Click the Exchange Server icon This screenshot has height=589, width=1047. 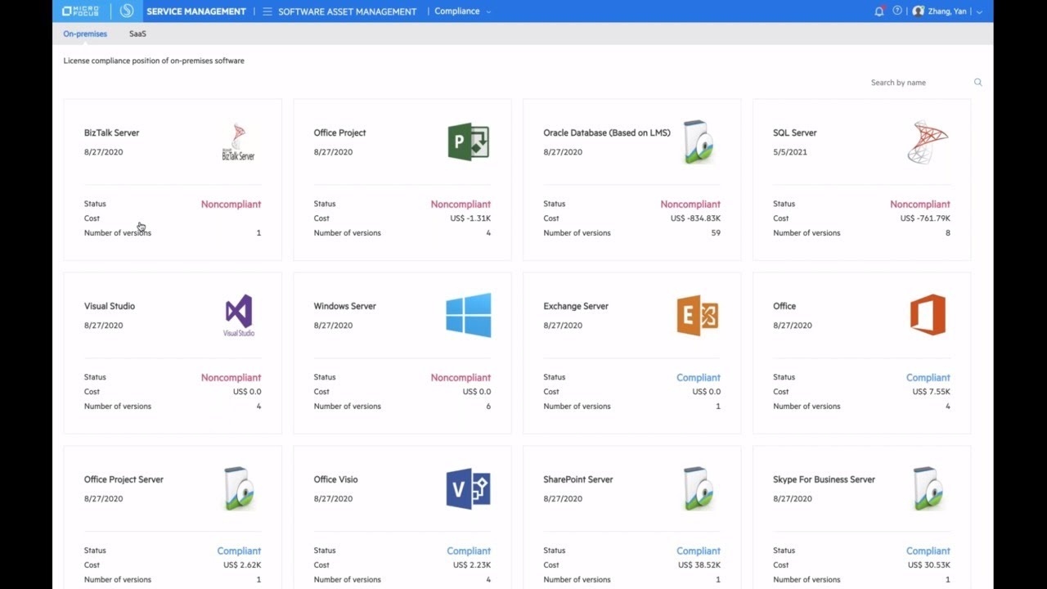698,315
